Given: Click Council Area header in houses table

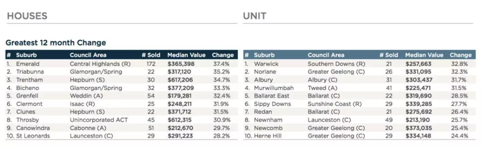Looking at the screenshot, I should click(88, 55).
